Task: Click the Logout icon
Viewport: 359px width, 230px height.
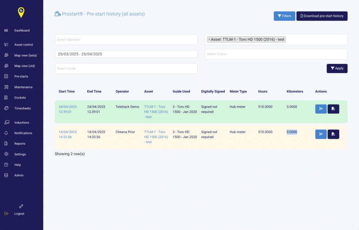Action: [x=6, y=214]
